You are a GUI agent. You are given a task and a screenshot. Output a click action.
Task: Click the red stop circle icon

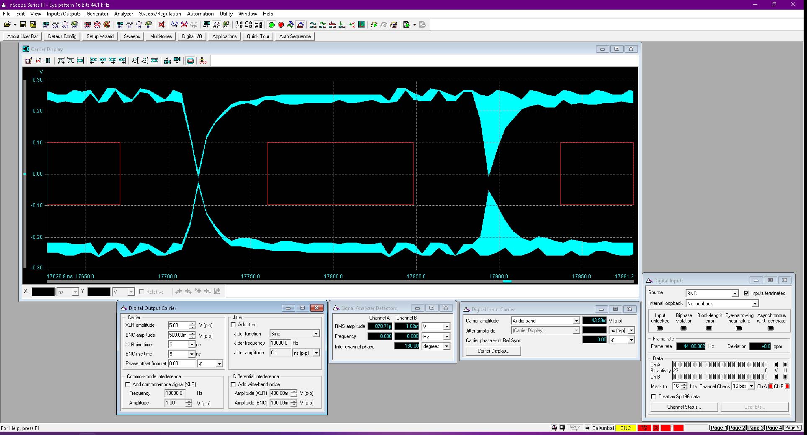[x=281, y=25]
